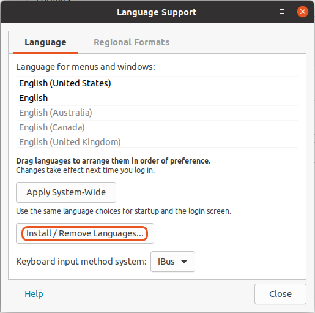This screenshot has height=313, width=315.
Task: Open the IBus keyboard input method dropdown
Action: point(172,262)
